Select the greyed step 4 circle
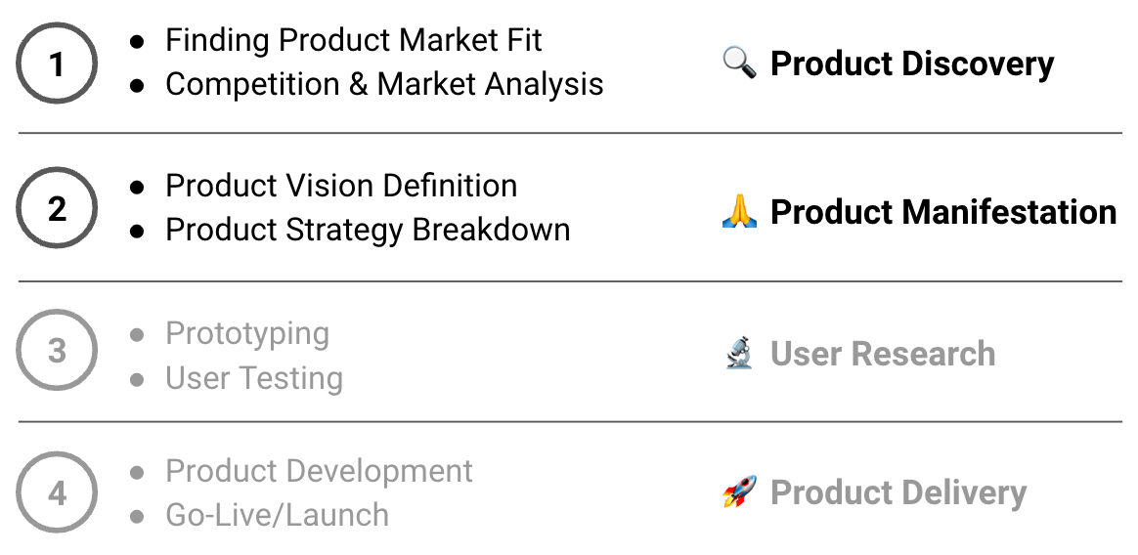The height and width of the screenshot is (555, 1138). coord(57,492)
